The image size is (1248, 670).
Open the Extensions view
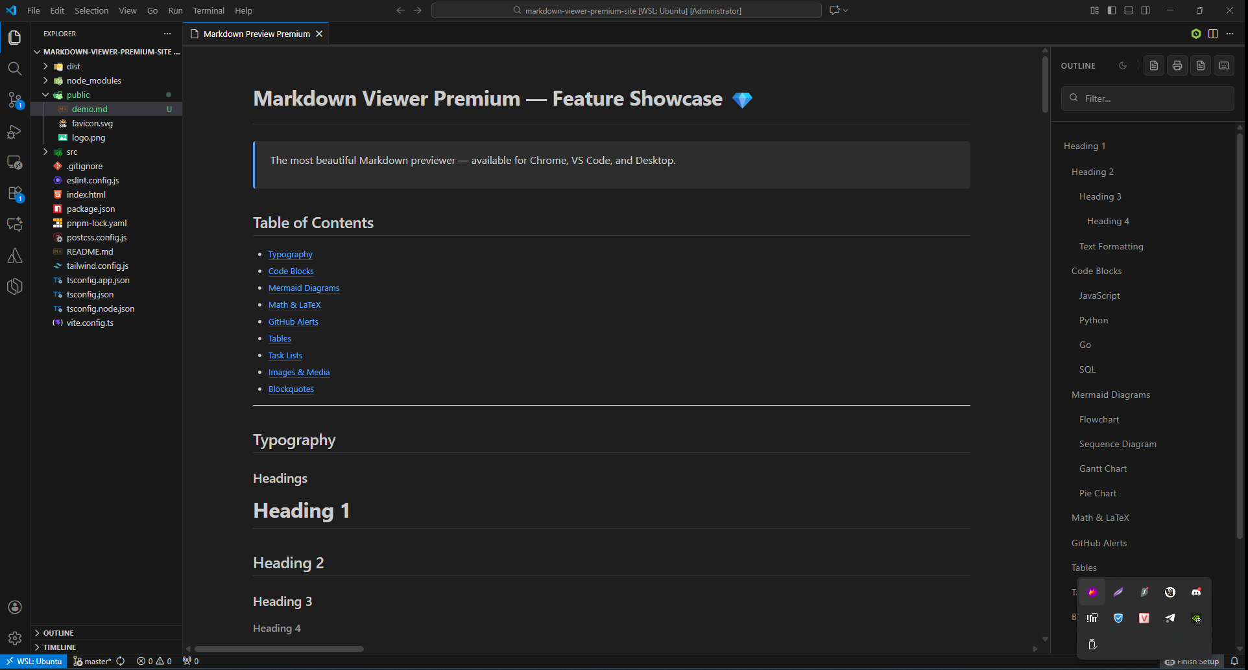(15, 194)
